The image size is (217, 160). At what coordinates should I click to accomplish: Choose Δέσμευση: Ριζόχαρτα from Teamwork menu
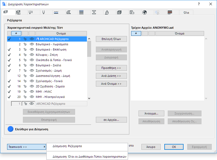87,146
